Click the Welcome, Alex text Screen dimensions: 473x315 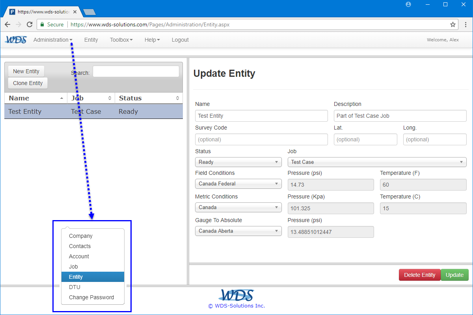[x=443, y=40]
